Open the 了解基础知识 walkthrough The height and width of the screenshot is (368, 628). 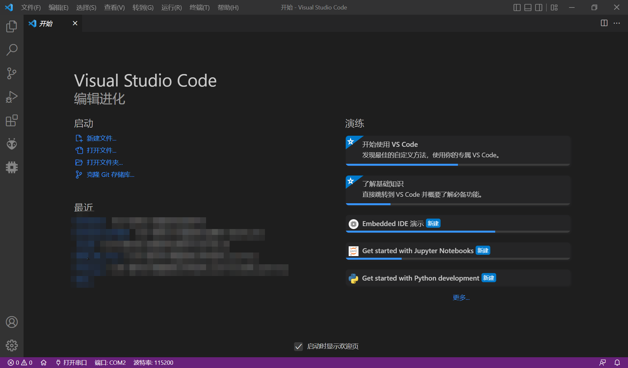tap(458, 190)
